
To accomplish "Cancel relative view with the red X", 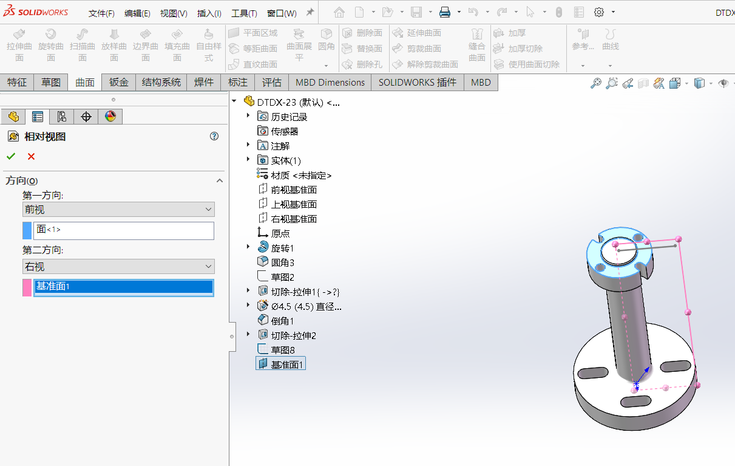I will 31,157.
